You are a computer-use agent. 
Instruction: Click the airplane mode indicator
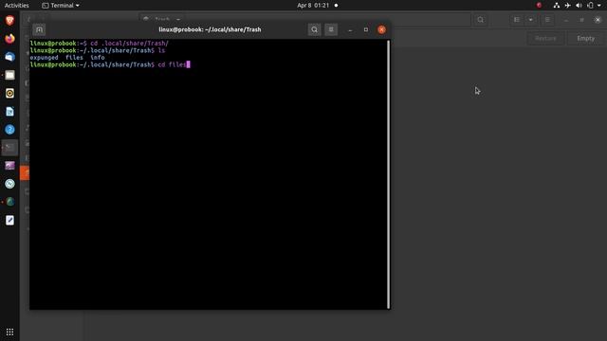(x=567, y=6)
